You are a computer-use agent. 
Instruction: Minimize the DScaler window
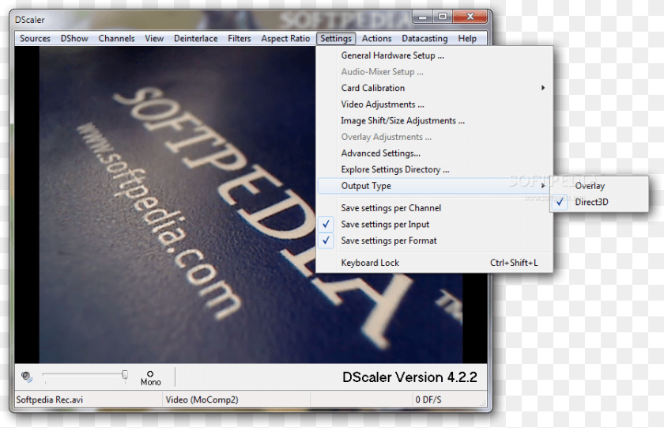pyautogui.click(x=423, y=17)
